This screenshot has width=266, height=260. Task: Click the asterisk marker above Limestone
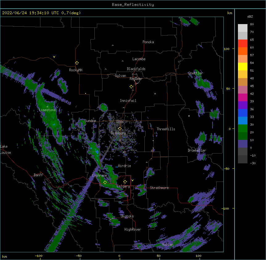click(47, 107)
